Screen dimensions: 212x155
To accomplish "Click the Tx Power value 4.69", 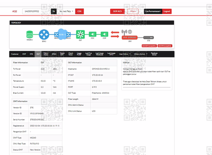I will (x=42, y=69).
